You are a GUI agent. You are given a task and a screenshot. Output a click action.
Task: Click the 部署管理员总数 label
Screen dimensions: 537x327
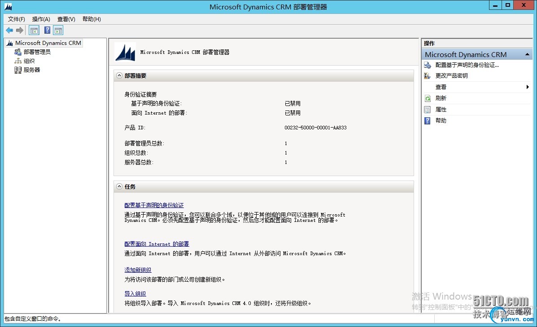click(x=144, y=143)
